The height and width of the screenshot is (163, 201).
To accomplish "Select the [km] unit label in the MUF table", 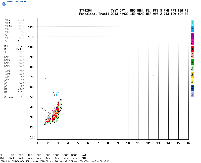I will tap(83, 155).
